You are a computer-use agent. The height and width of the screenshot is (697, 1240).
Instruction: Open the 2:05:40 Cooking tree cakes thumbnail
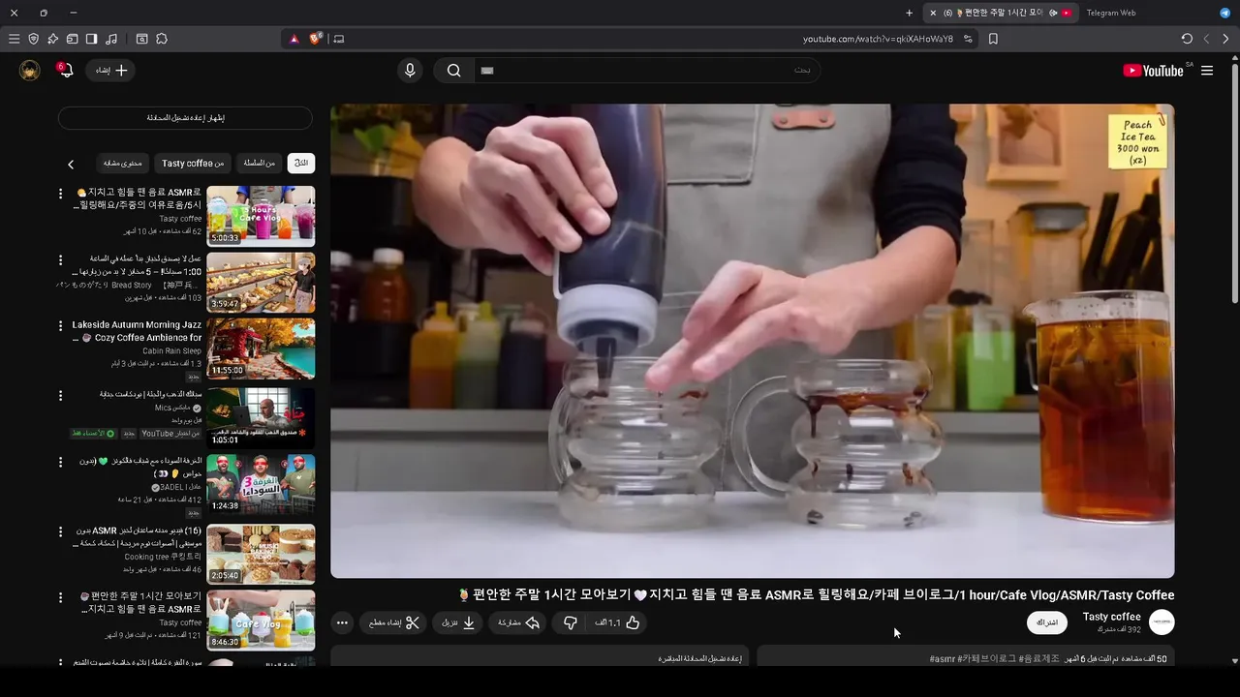(261, 555)
